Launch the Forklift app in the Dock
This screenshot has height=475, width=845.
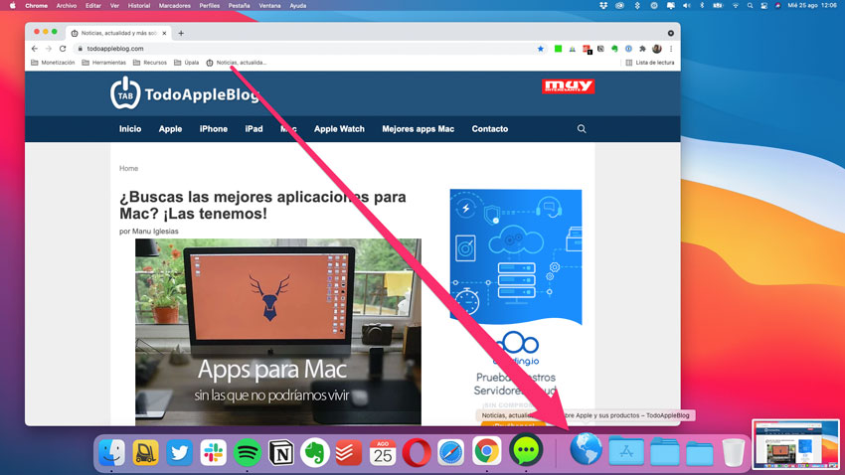(145, 452)
